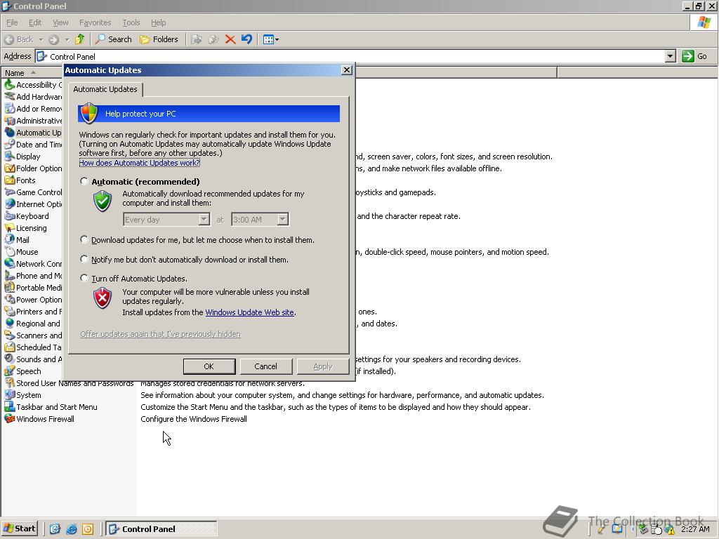Open How does Automatic Updates work link
This screenshot has width=719, height=539.
click(x=140, y=163)
